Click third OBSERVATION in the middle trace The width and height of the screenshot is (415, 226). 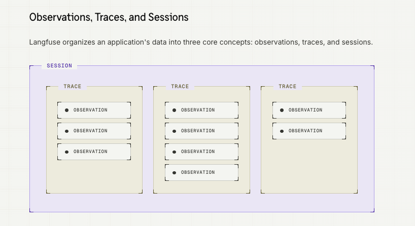(202, 152)
